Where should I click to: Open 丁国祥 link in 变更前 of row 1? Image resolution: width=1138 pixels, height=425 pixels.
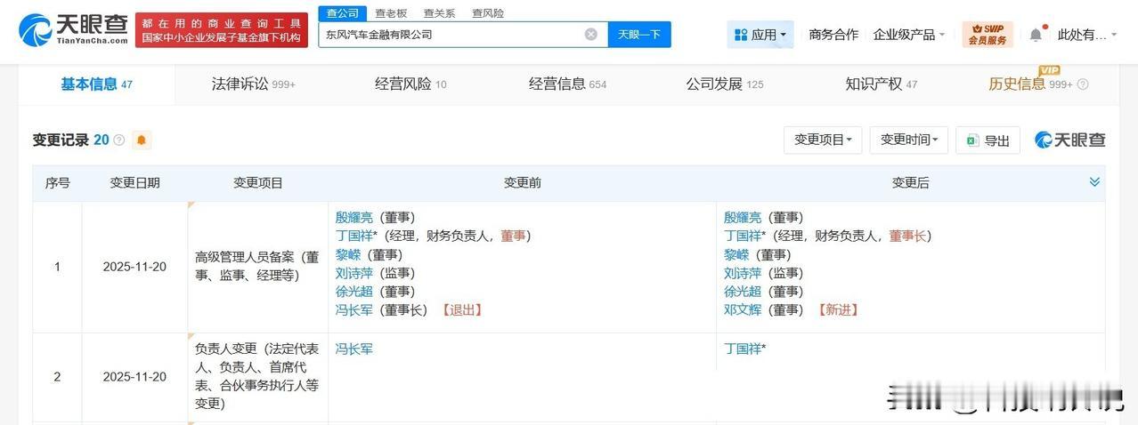354,236
